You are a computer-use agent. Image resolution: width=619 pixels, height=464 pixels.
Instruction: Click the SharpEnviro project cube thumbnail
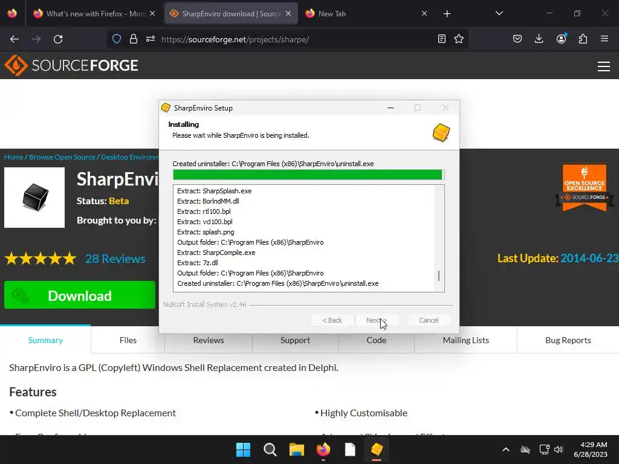[x=34, y=198]
